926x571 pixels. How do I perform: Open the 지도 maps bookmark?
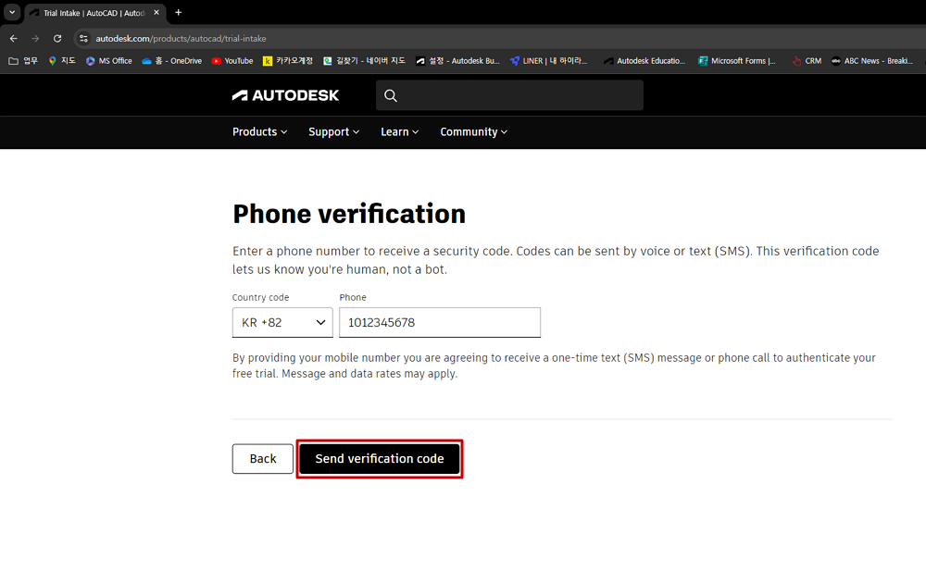62,61
